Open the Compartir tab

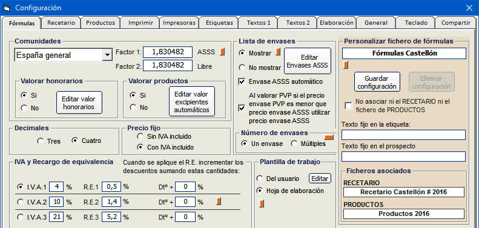click(455, 23)
